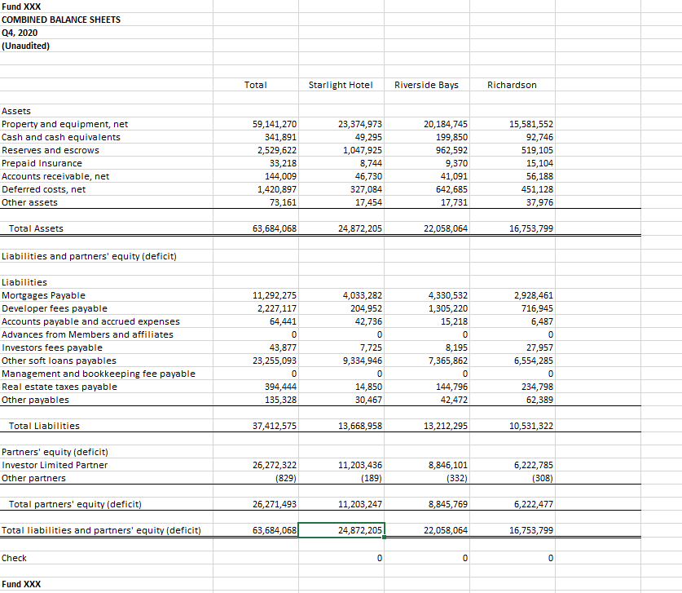Click 'Total liabilities and partners' equity (deficit)' label

(101, 531)
